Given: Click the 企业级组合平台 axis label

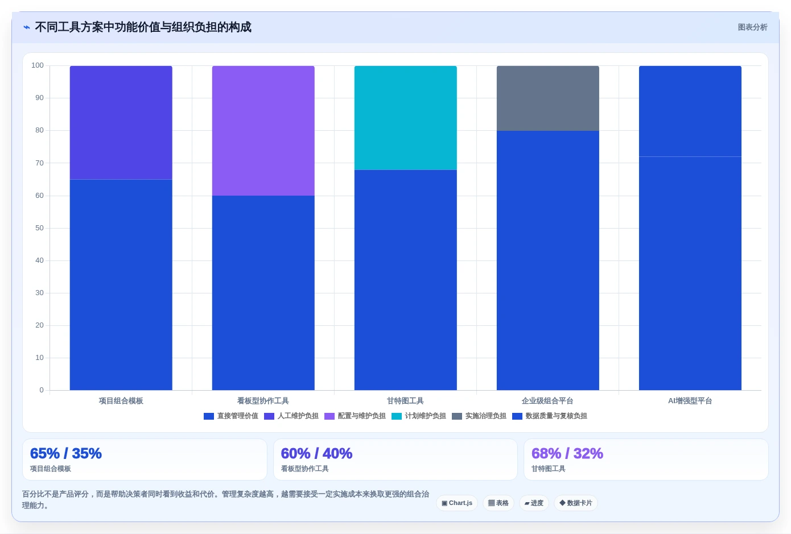Looking at the screenshot, I should [548, 401].
